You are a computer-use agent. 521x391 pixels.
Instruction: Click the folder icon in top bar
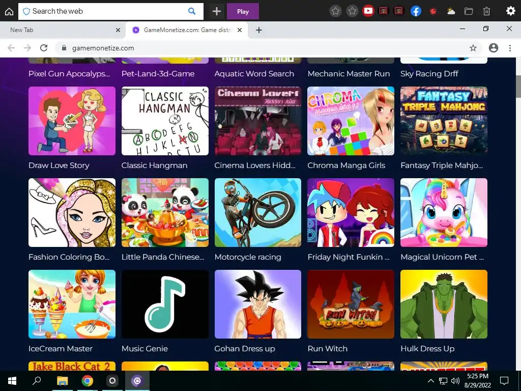[469, 11]
